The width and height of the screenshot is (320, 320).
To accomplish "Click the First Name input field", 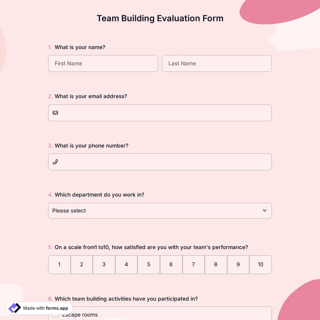I will click(103, 64).
